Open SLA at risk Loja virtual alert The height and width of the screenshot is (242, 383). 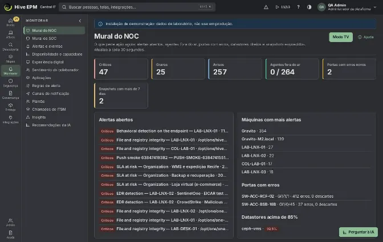tap(164, 185)
